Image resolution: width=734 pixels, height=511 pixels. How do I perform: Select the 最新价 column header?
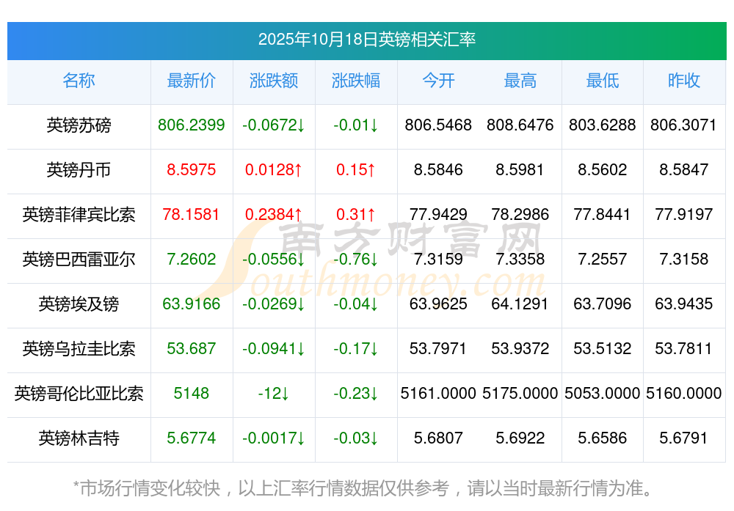192,81
